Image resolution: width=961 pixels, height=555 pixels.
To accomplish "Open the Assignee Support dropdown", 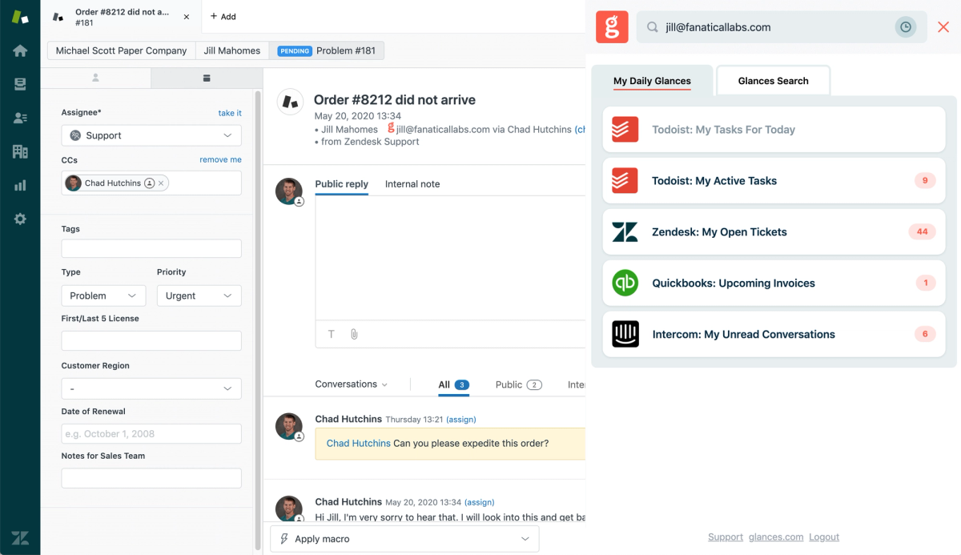I will [x=151, y=135].
